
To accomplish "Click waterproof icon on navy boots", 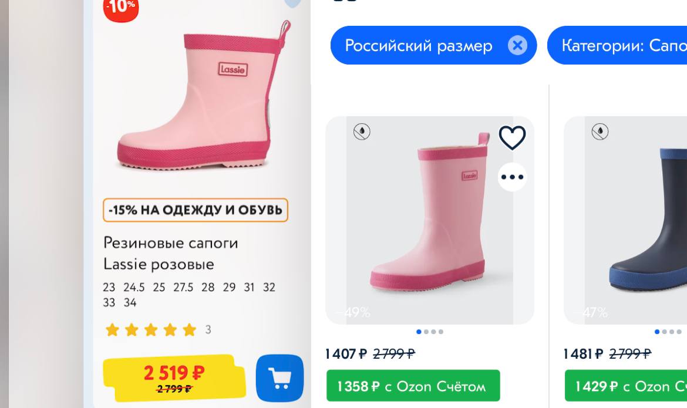I will pos(600,132).
